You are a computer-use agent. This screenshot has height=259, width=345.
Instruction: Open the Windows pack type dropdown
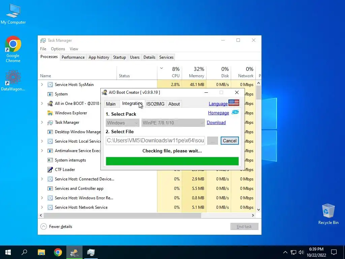click(123, 123)
